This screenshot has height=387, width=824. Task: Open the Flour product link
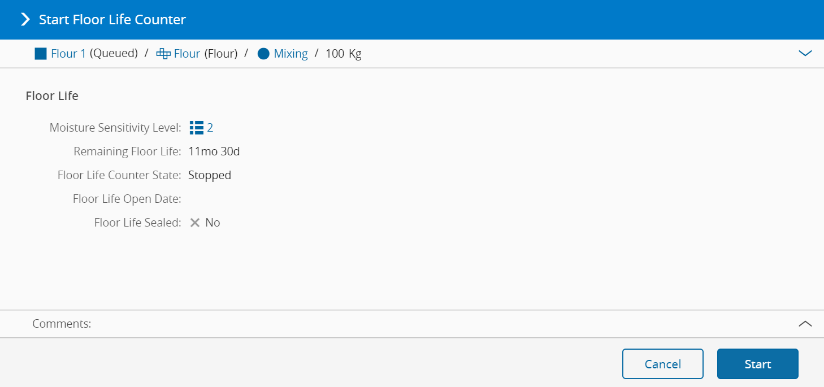(x=187, y=54)
